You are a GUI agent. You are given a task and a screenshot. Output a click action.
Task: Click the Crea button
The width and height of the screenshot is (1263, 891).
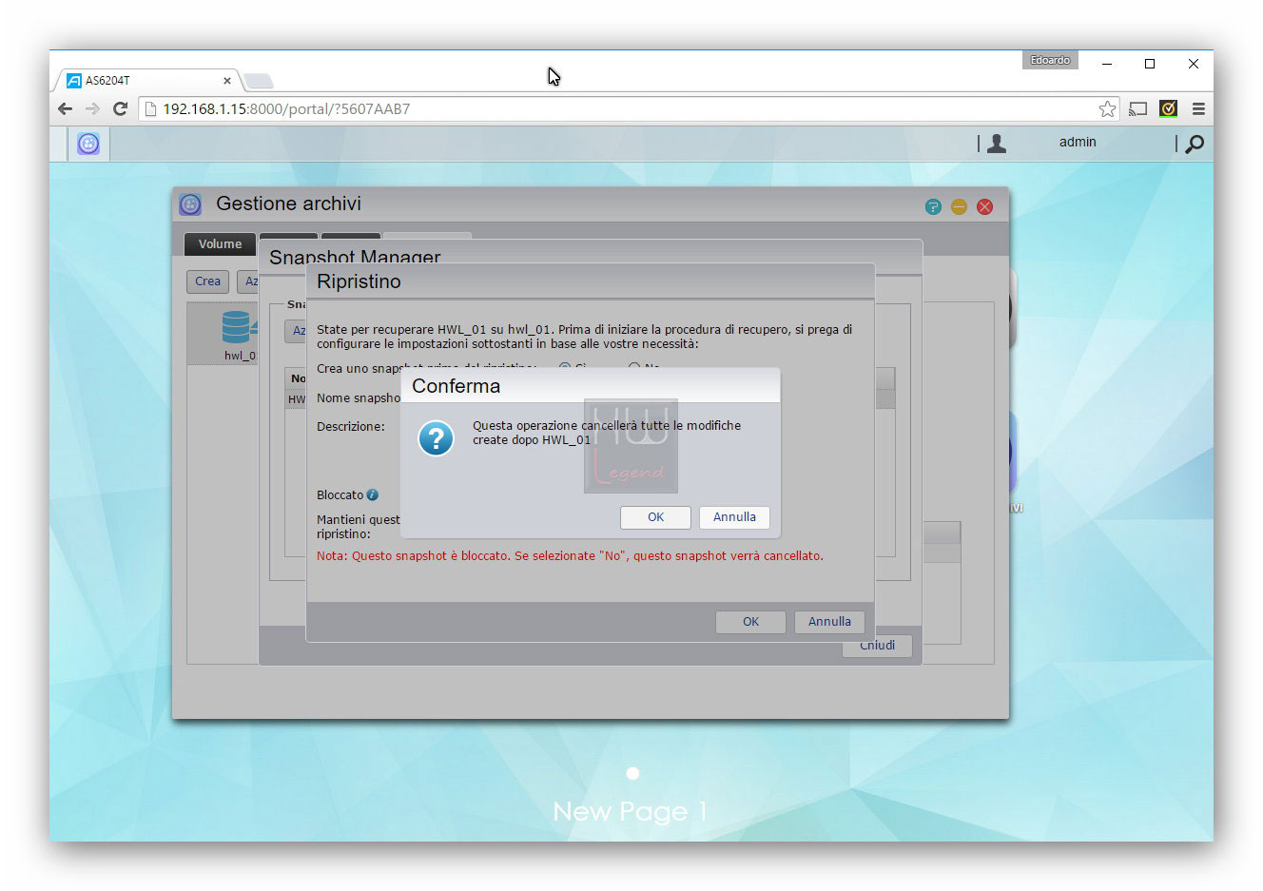click(x=207, y=281)
